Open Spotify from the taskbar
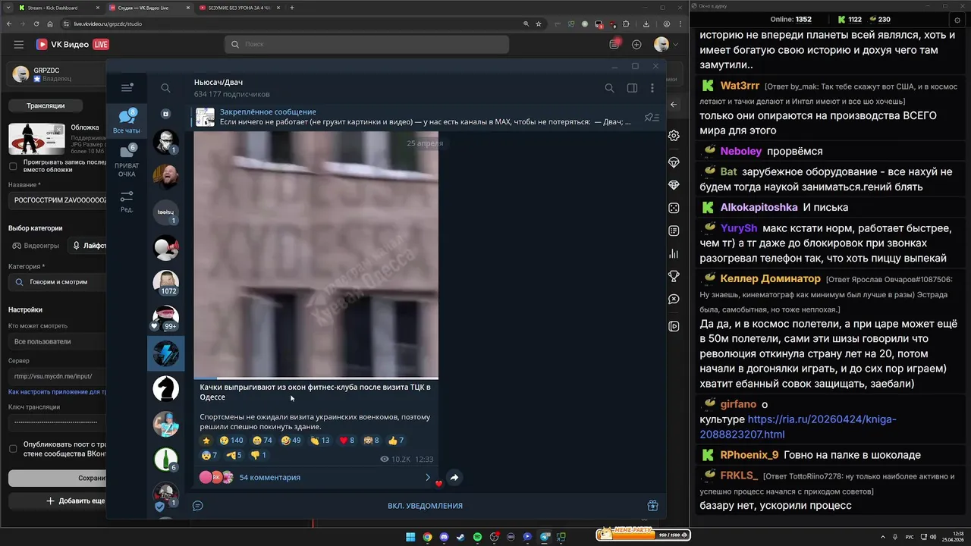 (477, 537)
